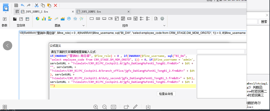Select the text area widget icon

[x=136, y=18]
